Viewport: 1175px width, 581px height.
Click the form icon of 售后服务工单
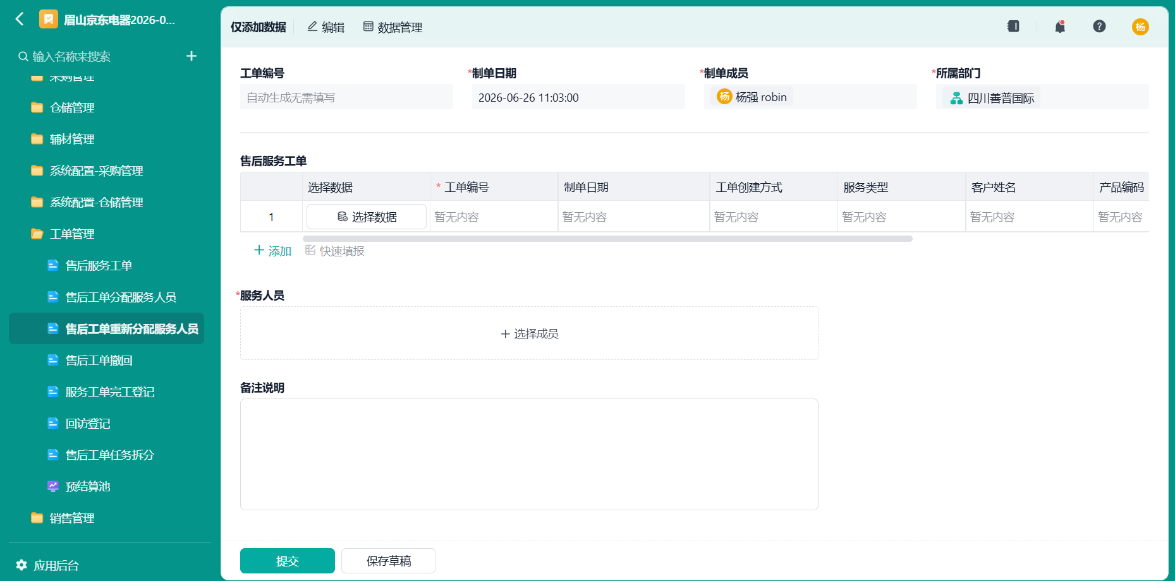(x=53, y=265)
